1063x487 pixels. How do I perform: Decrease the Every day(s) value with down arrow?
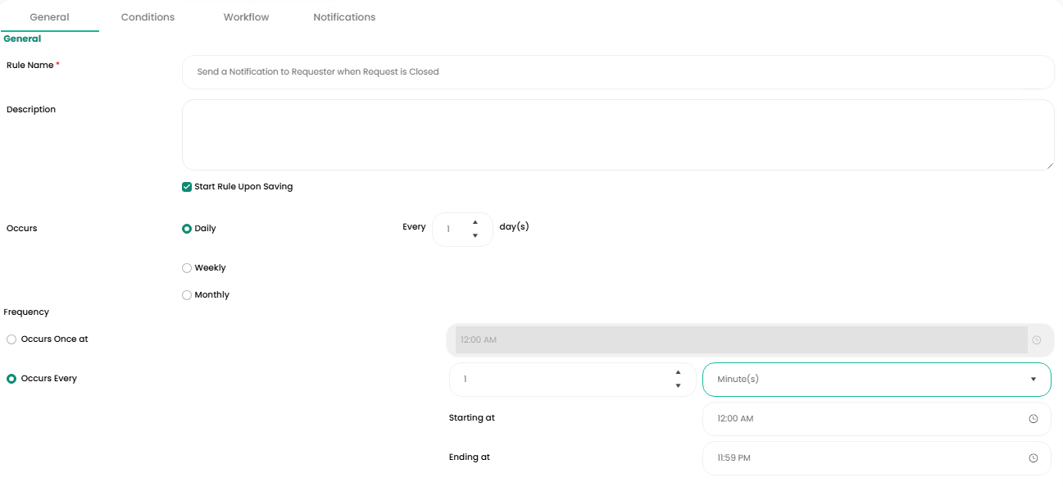tap(475, 236)
